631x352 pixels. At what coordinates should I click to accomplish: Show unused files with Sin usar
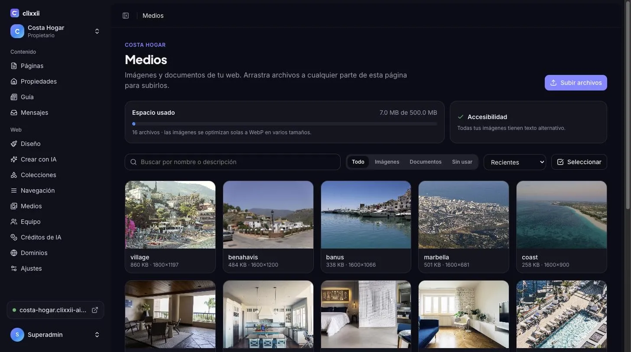[462, 162]
